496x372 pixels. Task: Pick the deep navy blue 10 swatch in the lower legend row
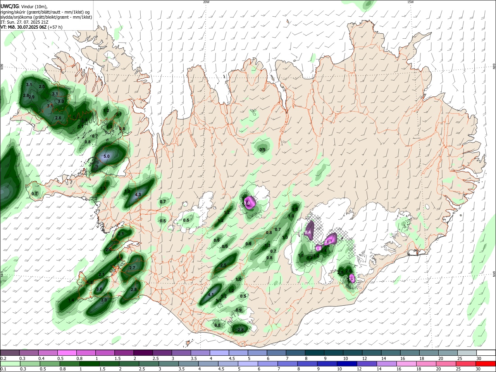(x=347, y=363)
